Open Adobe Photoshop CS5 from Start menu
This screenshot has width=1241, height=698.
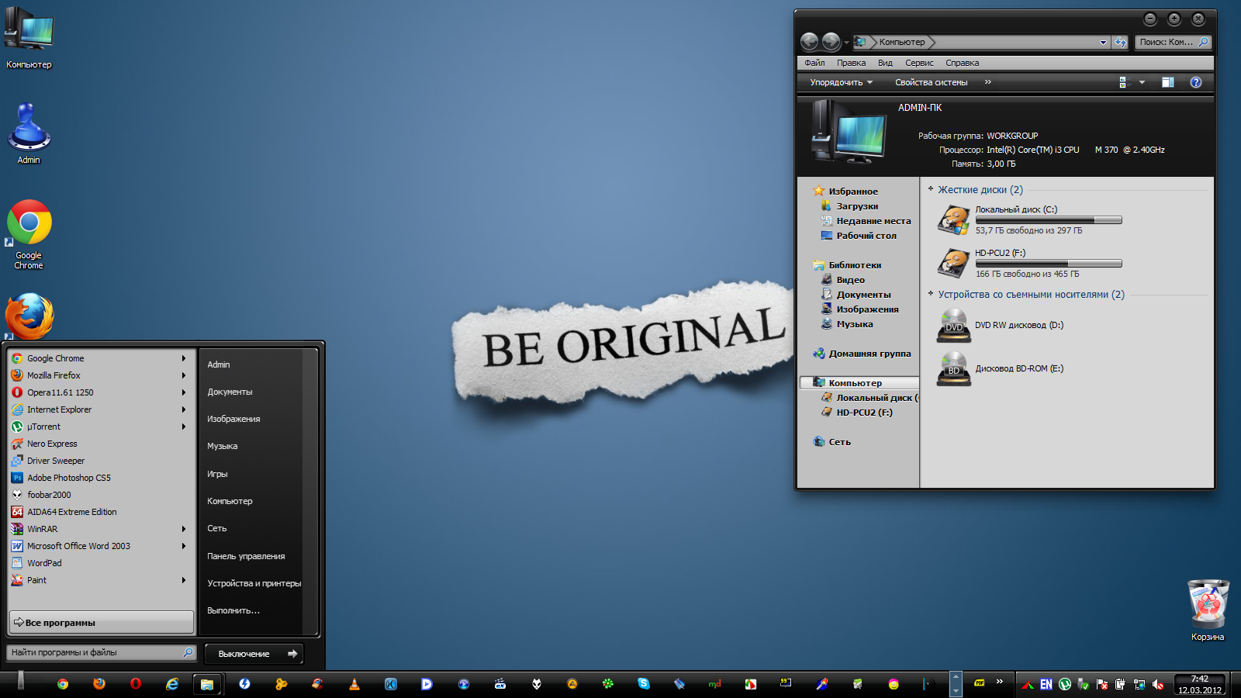point(69,478)
